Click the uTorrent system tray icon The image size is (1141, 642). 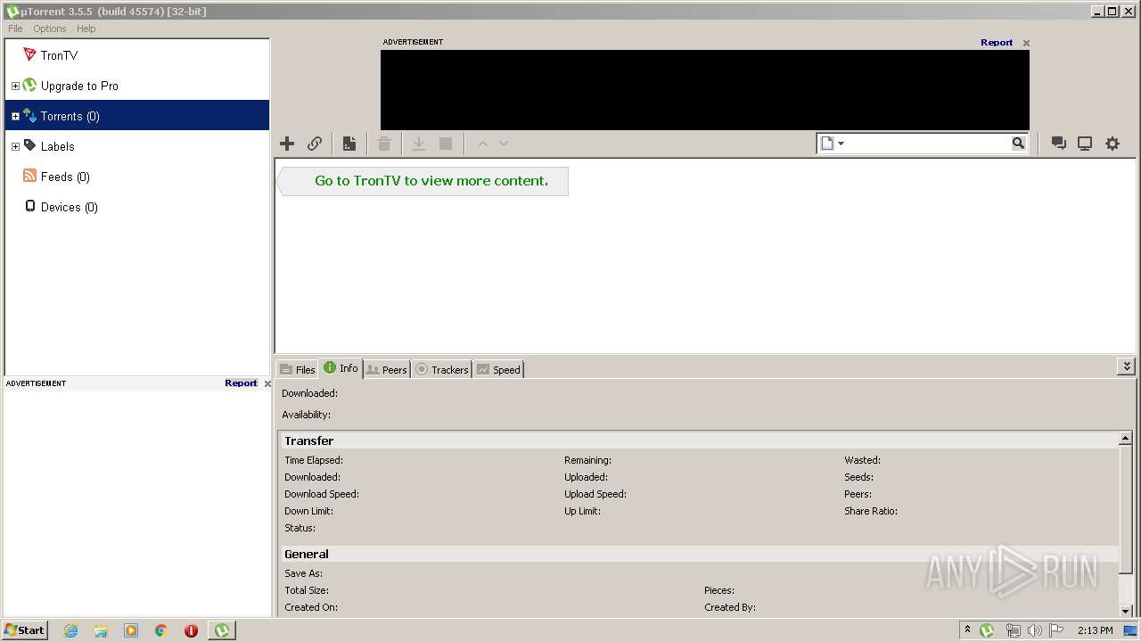(987, 630)
